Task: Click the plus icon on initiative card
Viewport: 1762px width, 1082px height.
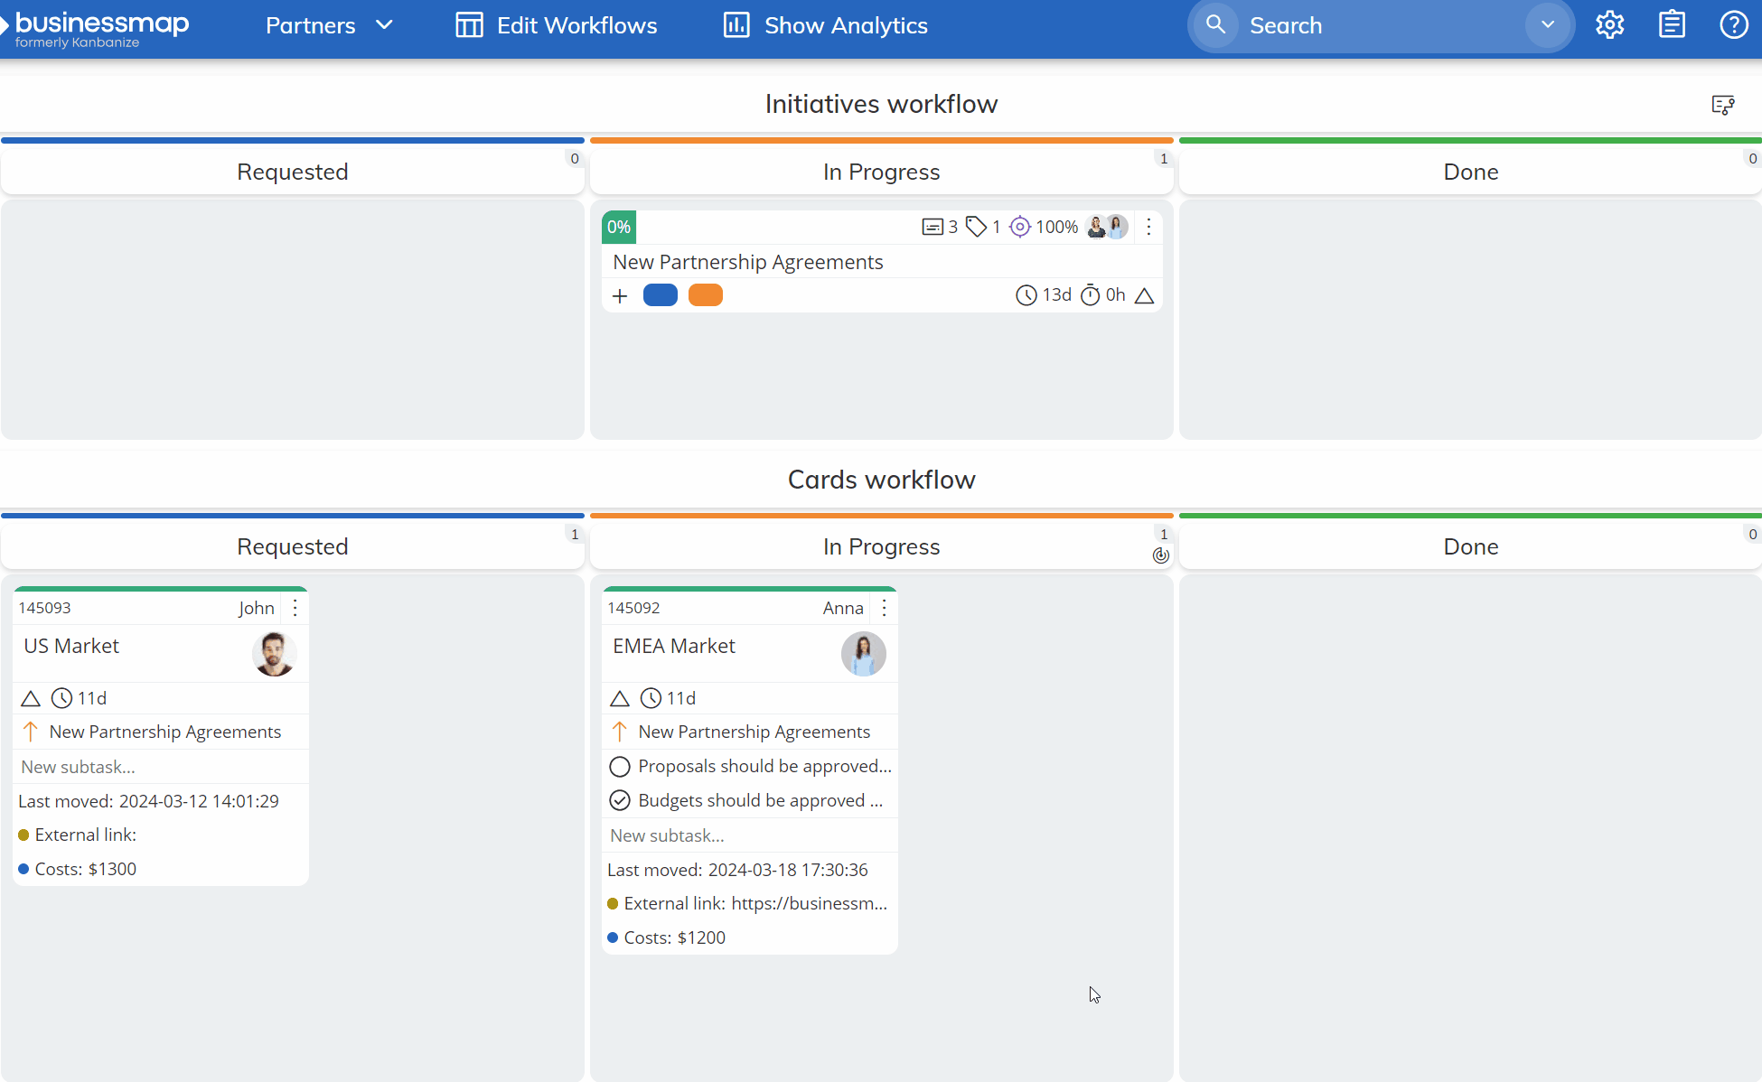Action: point(620,296)
